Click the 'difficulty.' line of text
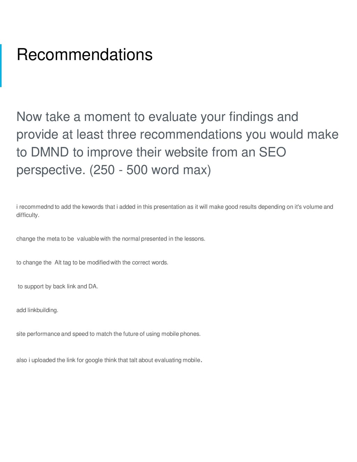The image size is (357, 462). (28, 215)
